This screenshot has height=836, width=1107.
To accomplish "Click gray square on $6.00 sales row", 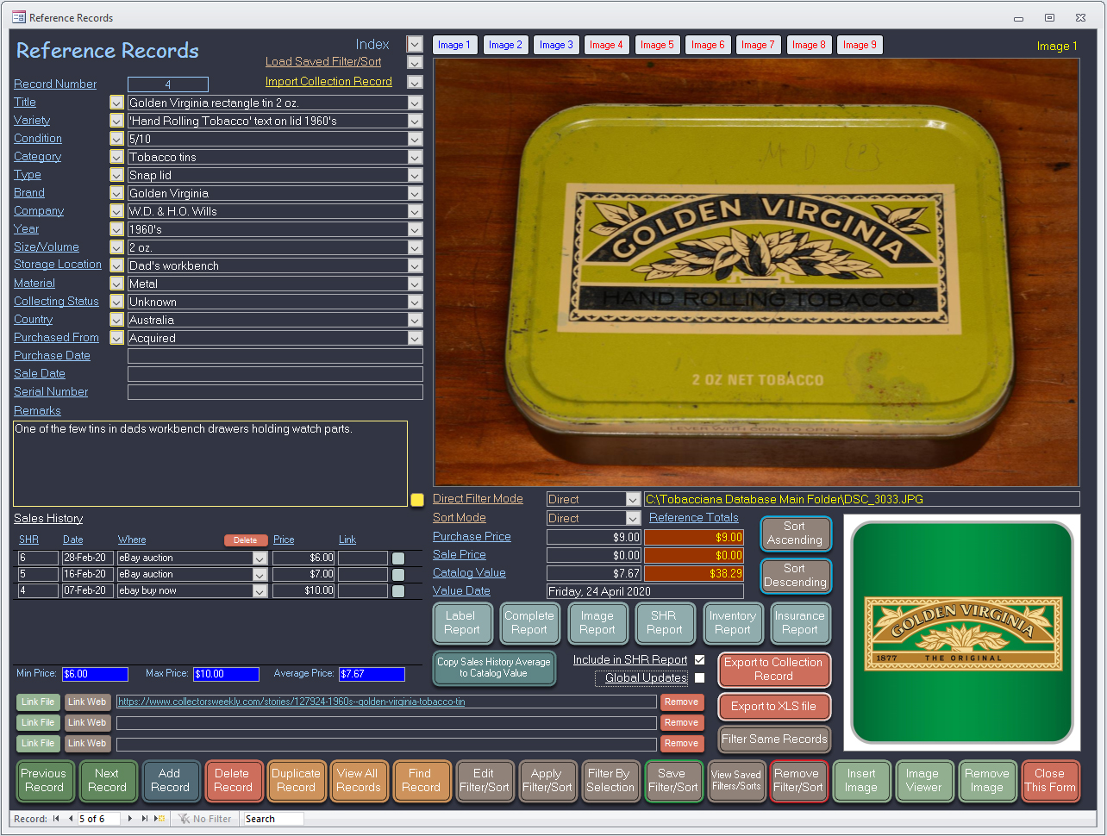I will [x=398, y=558].
